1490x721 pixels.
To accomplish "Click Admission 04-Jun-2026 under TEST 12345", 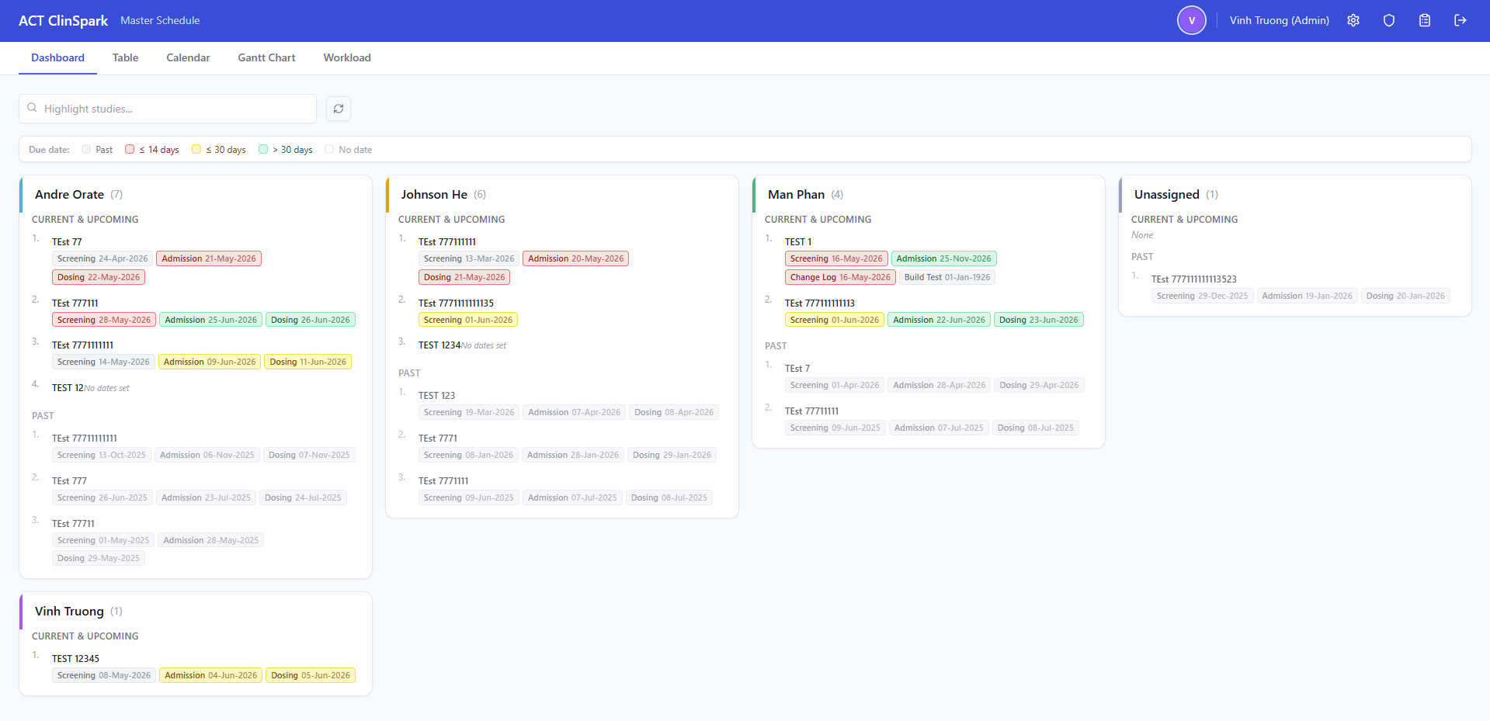I will tap(210, 675).
